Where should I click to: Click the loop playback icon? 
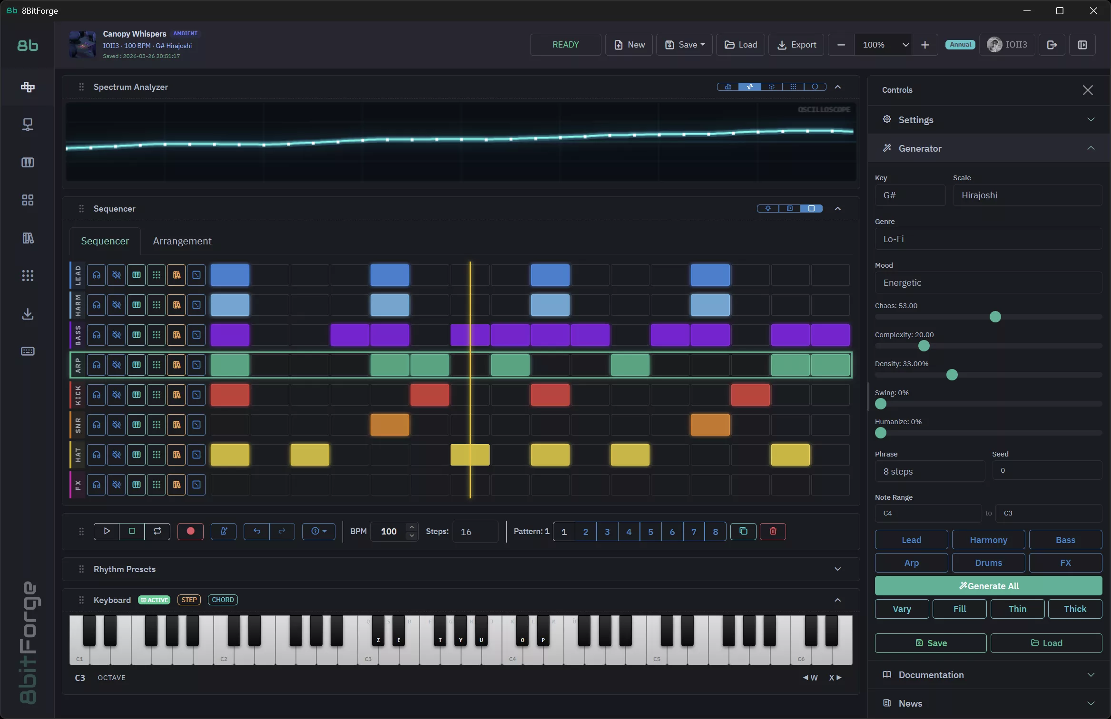(x=157, y=531)
